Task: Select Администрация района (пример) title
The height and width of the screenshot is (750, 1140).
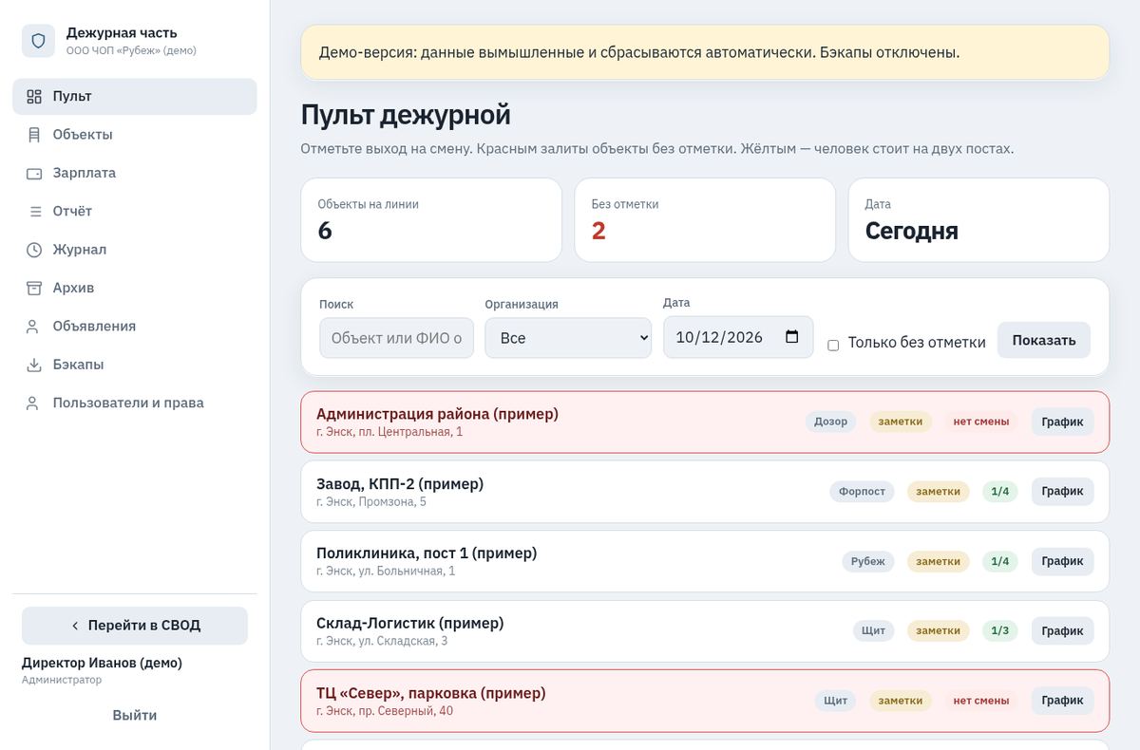Action: [x=437, y=414]
